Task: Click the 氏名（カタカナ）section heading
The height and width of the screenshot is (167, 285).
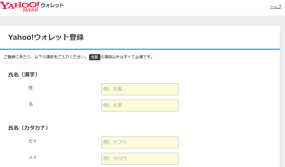Action: 28,128
